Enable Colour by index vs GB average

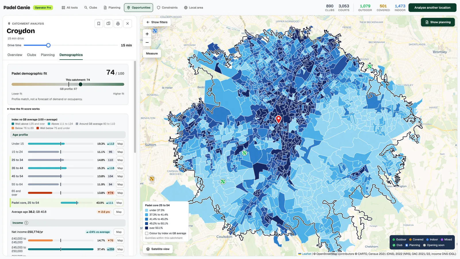pos(147,233)
